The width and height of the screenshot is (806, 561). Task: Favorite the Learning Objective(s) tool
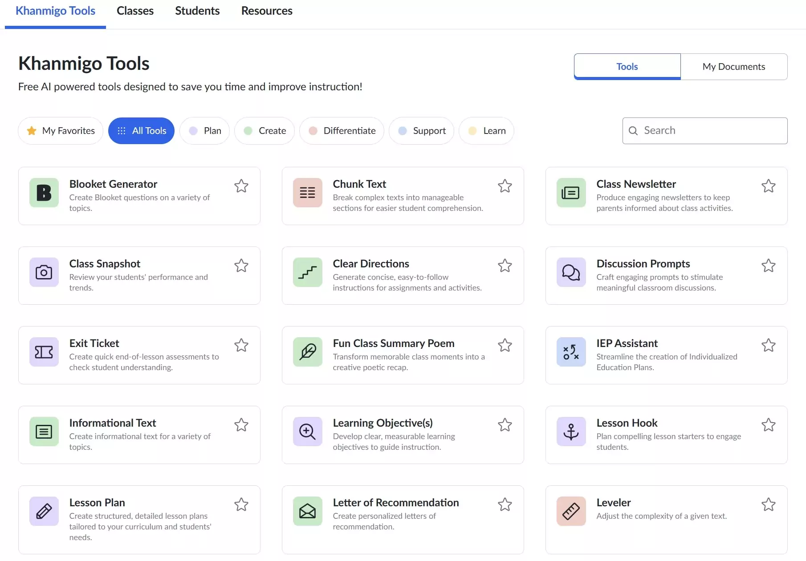pyautogui.click(x=505, y=425)
